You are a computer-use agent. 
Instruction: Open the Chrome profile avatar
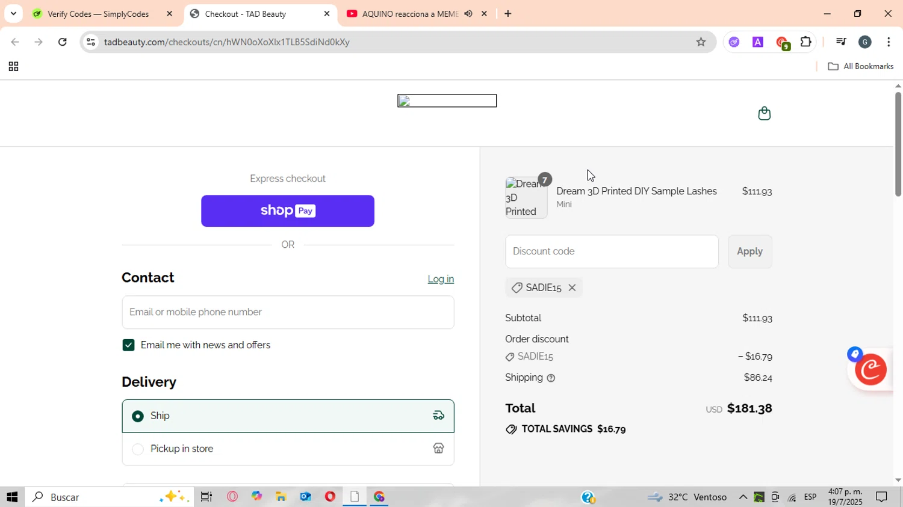865,42
